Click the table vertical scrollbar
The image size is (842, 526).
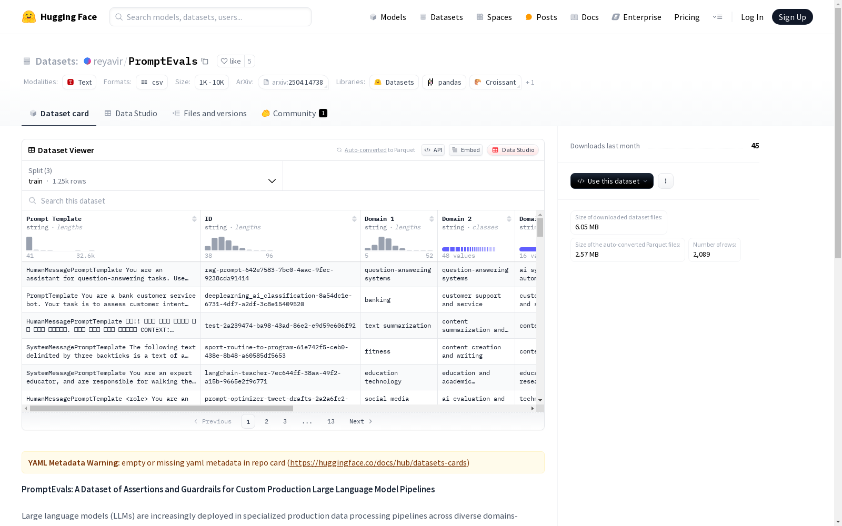[540, 227]
